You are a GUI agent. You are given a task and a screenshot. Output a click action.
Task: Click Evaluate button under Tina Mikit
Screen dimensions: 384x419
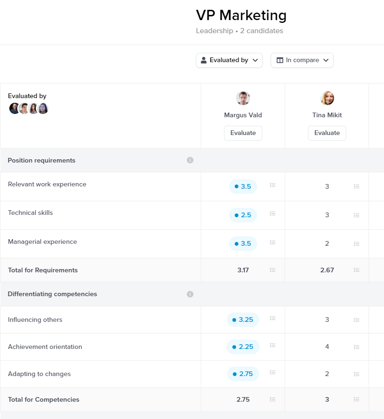327,133
